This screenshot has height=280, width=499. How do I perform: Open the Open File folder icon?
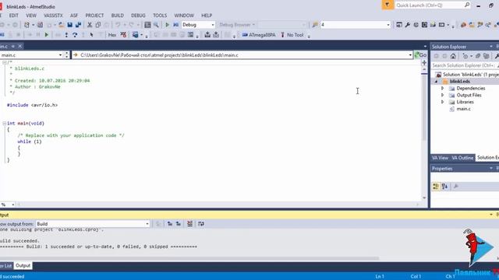[x=62, y=25]
